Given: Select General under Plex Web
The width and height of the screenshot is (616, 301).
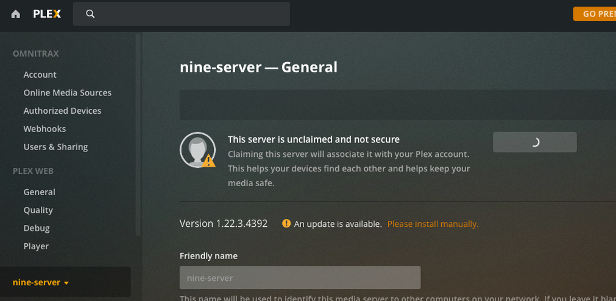Looking at the screenshot, I should [x=39, y=192].
